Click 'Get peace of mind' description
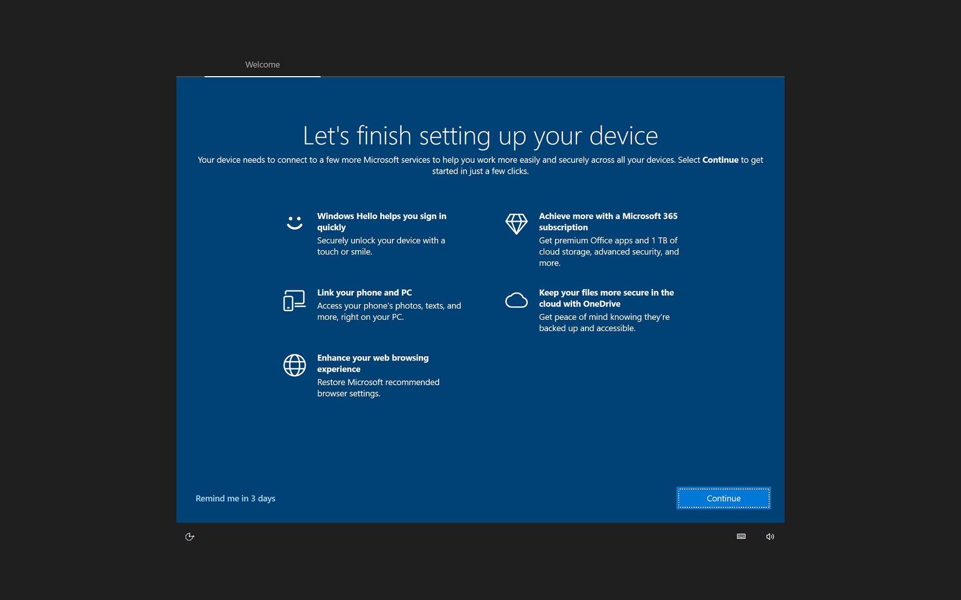 604,322
